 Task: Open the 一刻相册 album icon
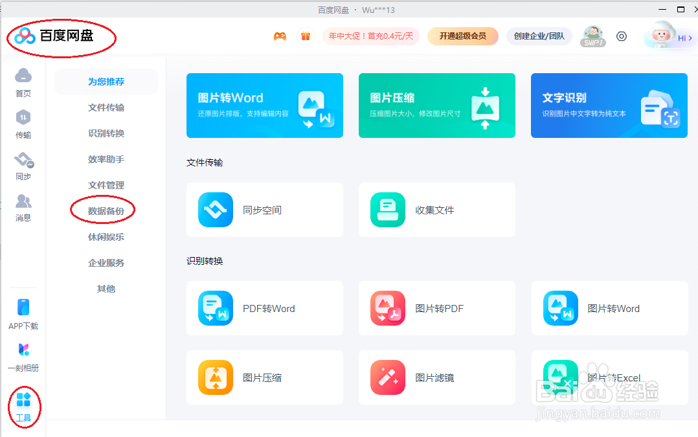coord(23,350)
